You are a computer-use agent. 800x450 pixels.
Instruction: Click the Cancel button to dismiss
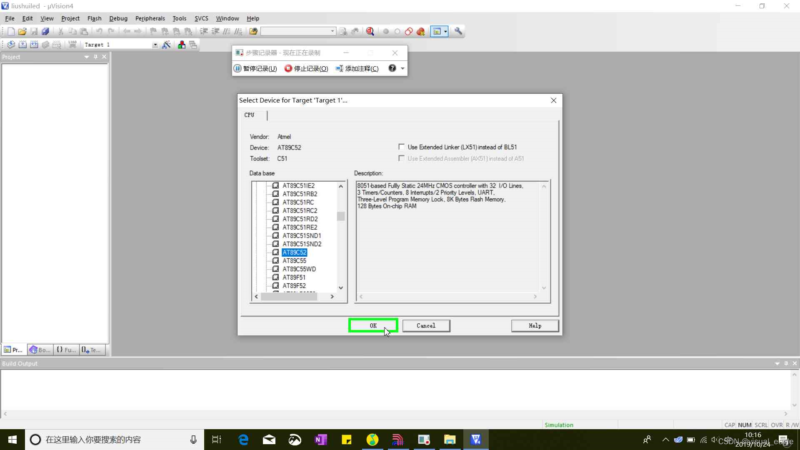point(426,325)
